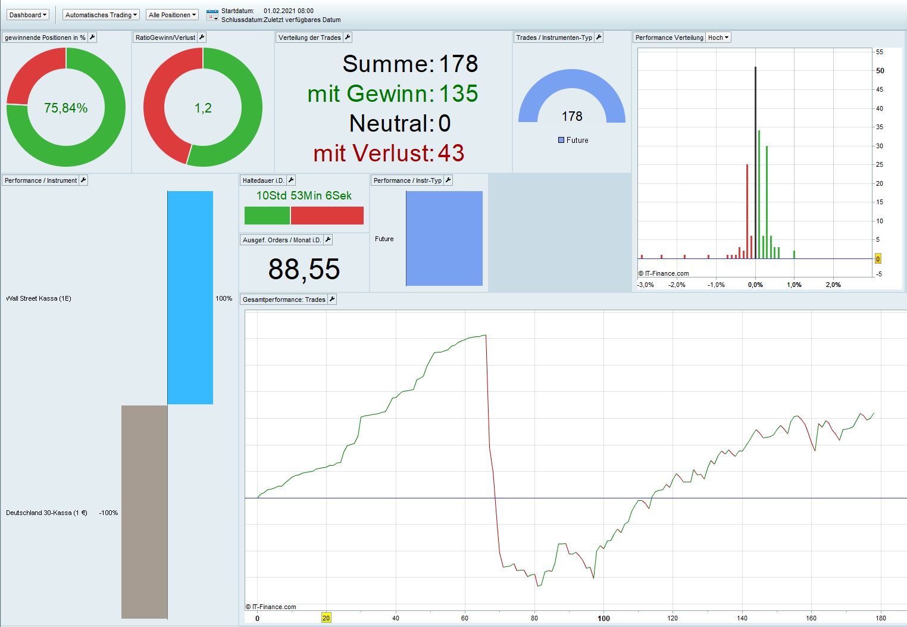
Task: Click the blue Future bar in Performance / Instr-Typ
Action: (x=445, y=238)
